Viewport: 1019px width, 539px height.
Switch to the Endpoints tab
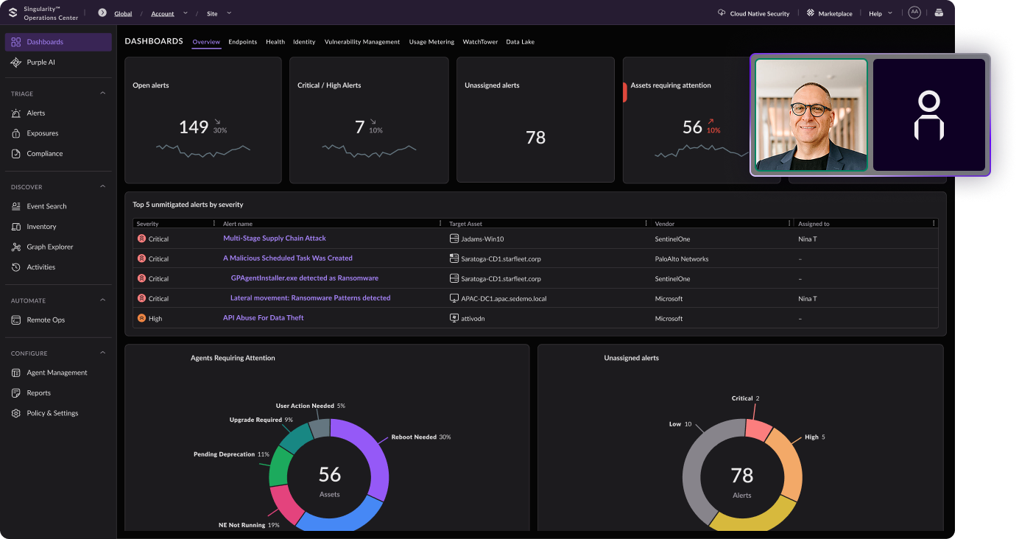pos(242,42)
